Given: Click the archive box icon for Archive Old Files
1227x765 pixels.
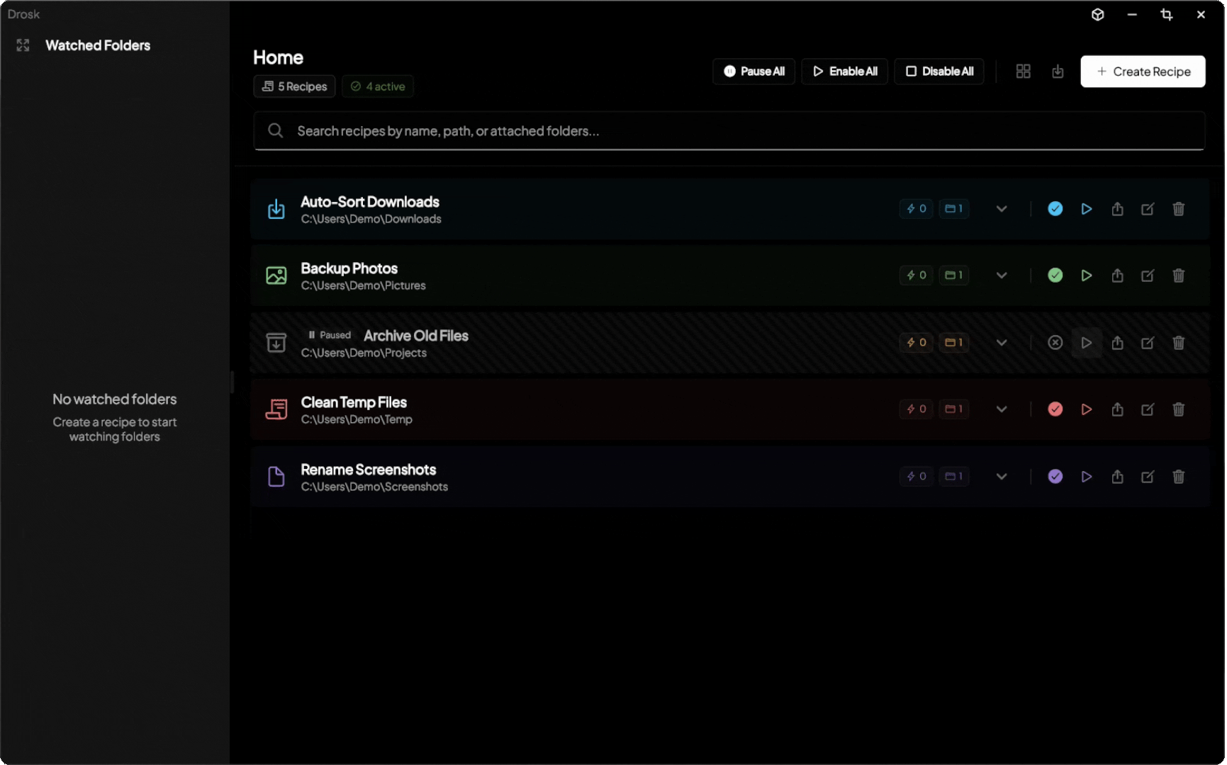Looking at the screenshot, I should pyautogui.click(x=276, y=343).
